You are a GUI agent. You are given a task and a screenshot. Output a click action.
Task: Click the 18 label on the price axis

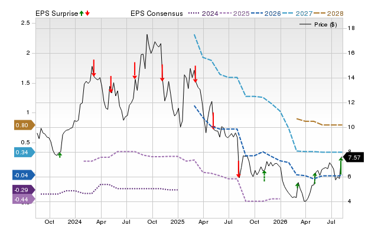pyautogui.click(x=351, y=28)
